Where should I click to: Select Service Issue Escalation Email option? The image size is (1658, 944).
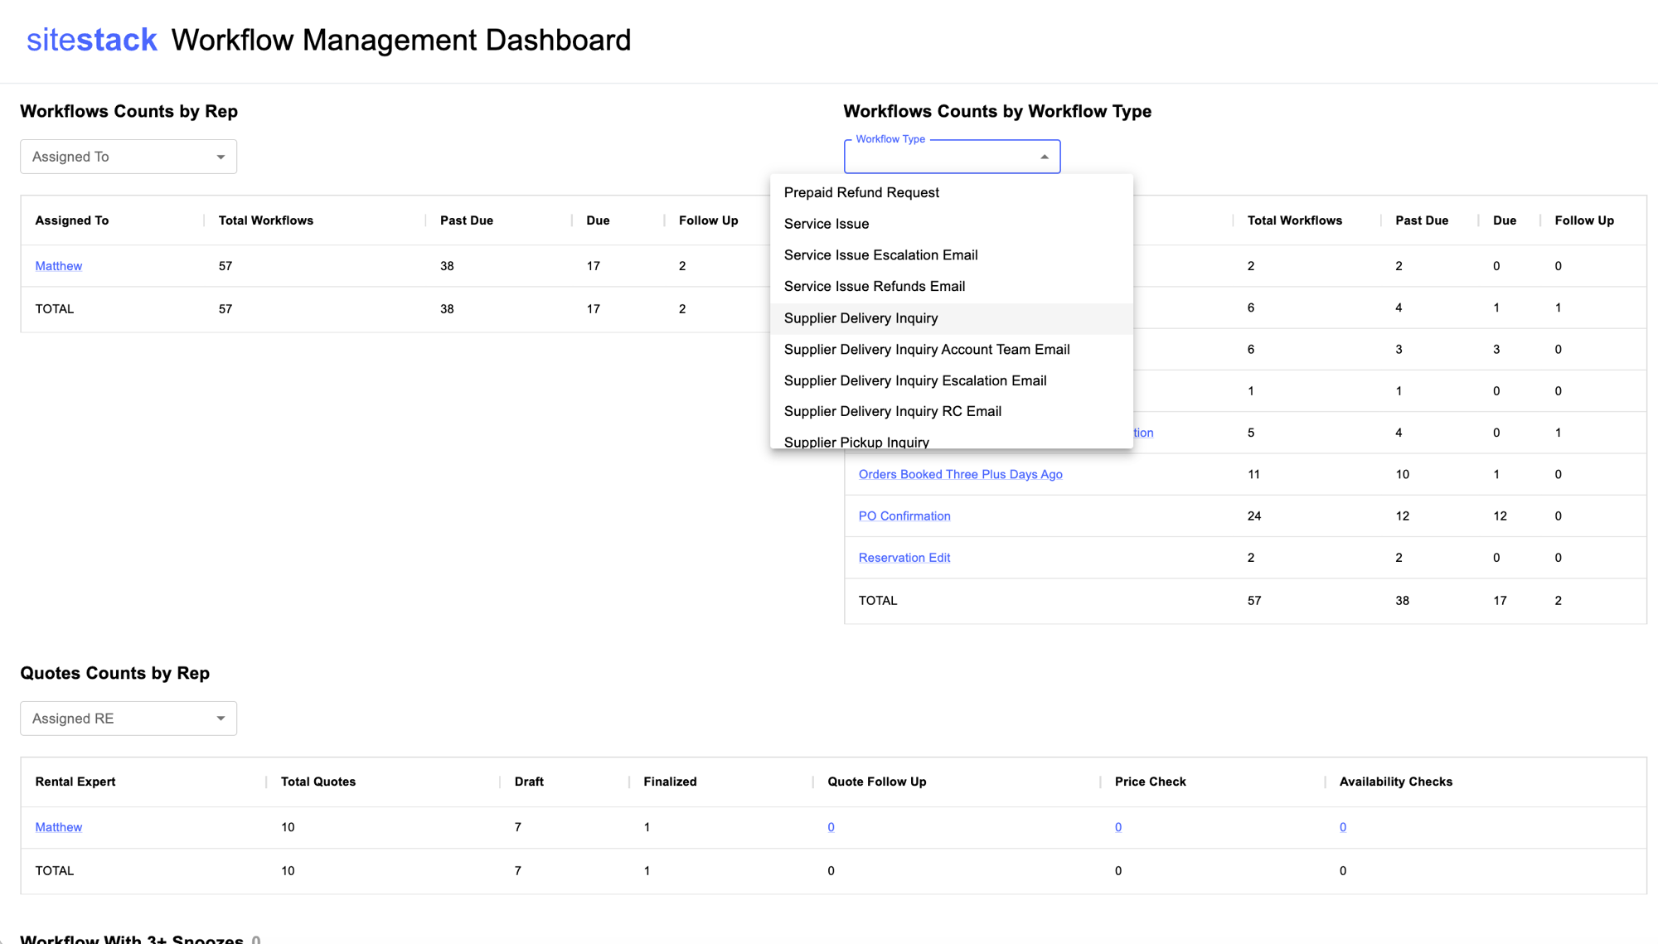880,255
